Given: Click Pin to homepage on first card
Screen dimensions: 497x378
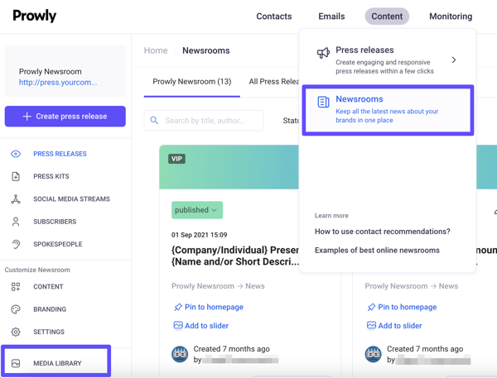Looking at the screenshot, I should pos(214,307).
